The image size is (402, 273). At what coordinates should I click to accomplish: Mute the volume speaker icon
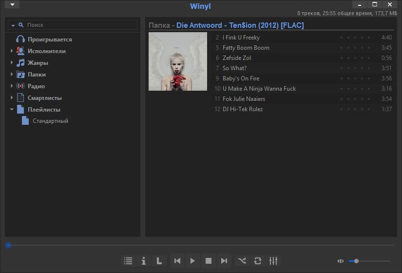[341, 261]
